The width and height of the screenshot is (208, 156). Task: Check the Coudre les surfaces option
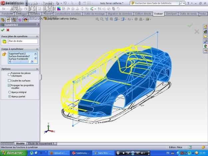[9, 80]
